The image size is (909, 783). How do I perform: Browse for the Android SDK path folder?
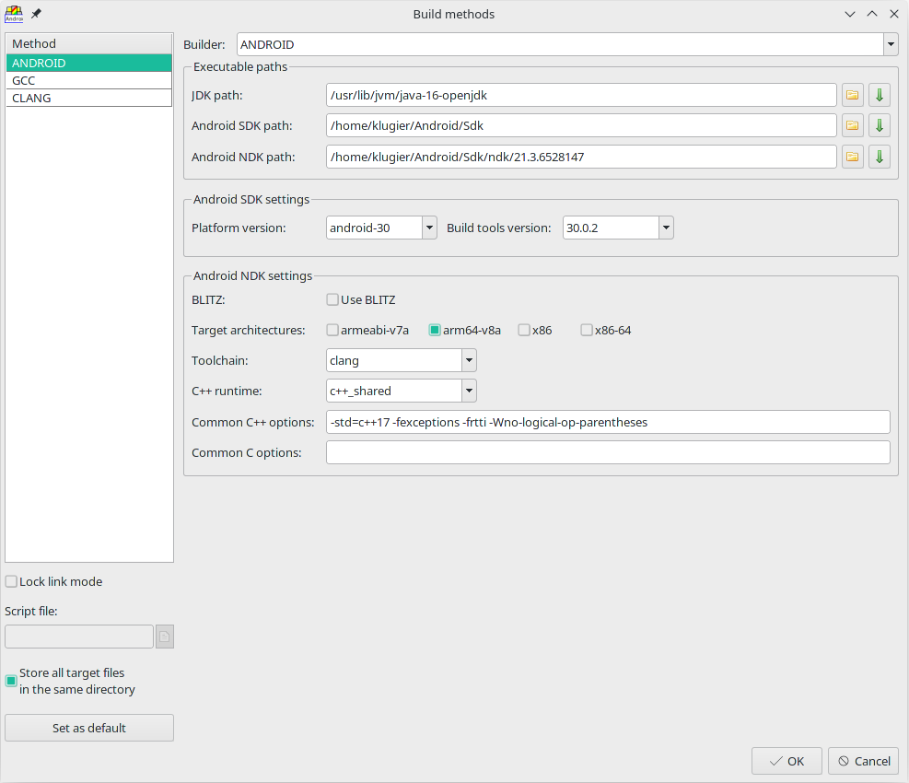coord(852,126)
